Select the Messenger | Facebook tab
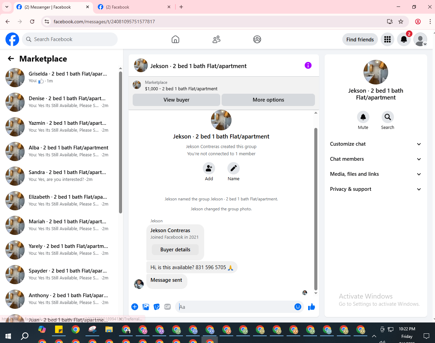435x343 pixels. (53, 7)
